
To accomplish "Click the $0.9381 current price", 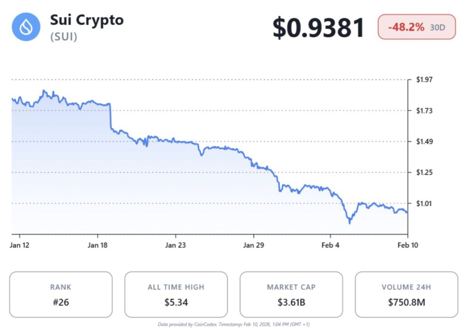I will 318,27.
